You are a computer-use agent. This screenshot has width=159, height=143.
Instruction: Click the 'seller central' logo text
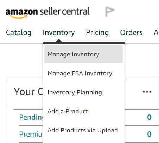click(x=65, y=11)
